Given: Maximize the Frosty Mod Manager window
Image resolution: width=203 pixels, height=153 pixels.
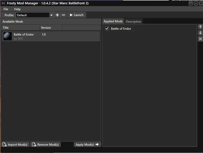Looking at the screenshot, I should [196, 4].
